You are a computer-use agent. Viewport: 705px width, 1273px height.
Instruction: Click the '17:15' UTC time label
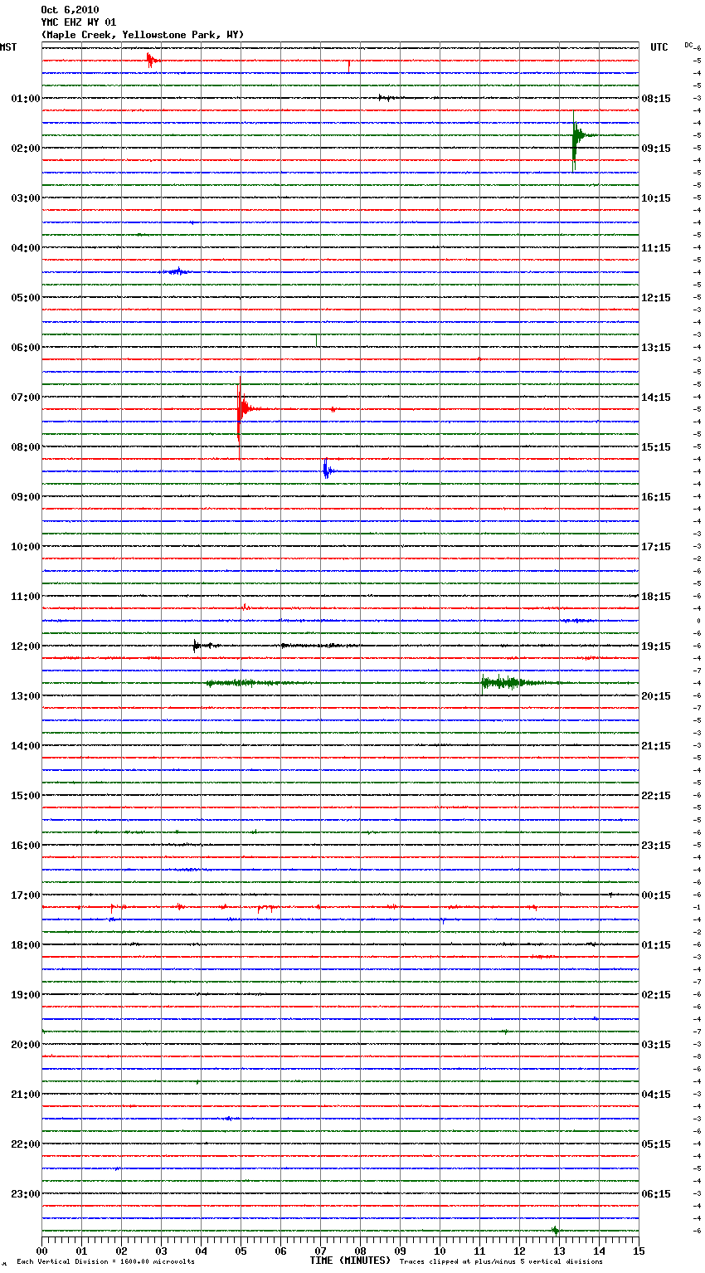(x=656, y=546)
